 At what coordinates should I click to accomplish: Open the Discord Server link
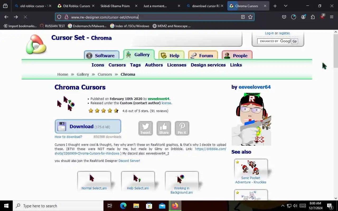129,161
